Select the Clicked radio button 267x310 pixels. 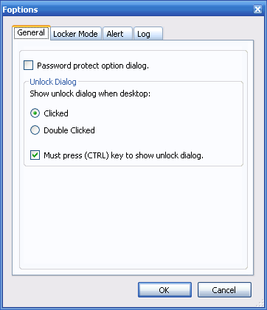coord(35,113)
